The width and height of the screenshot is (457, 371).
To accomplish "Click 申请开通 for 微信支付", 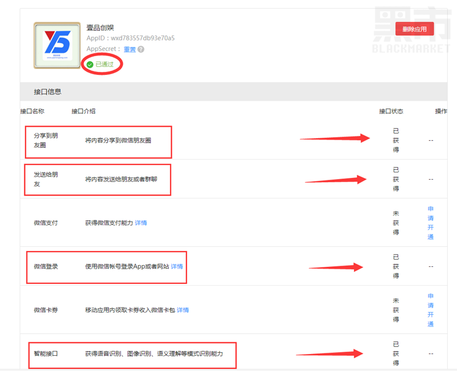I will point(430,222).
